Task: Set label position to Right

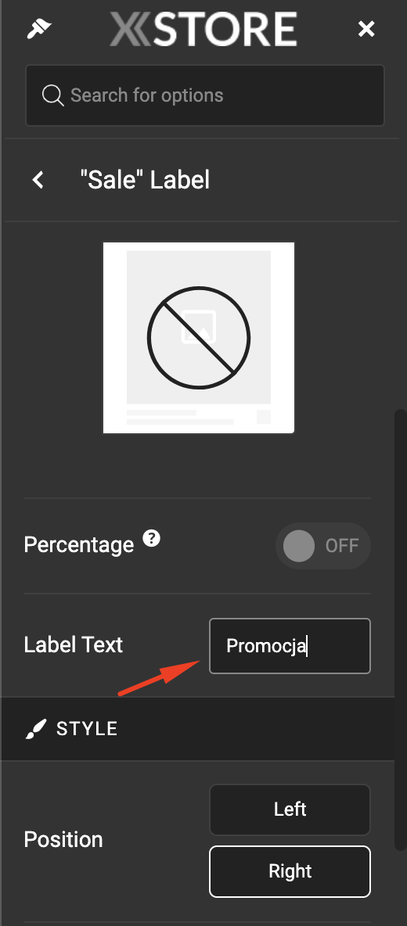Action: [290, 872]
